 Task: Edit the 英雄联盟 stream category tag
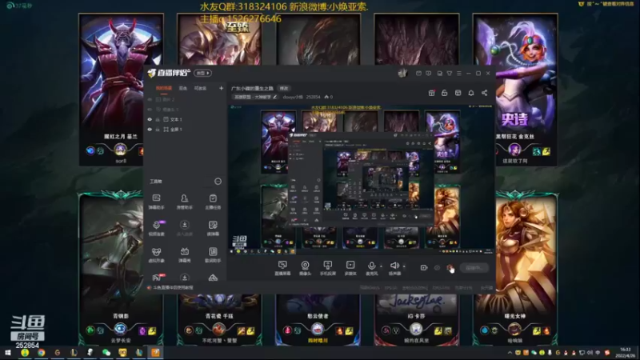[x=255, y=97]
